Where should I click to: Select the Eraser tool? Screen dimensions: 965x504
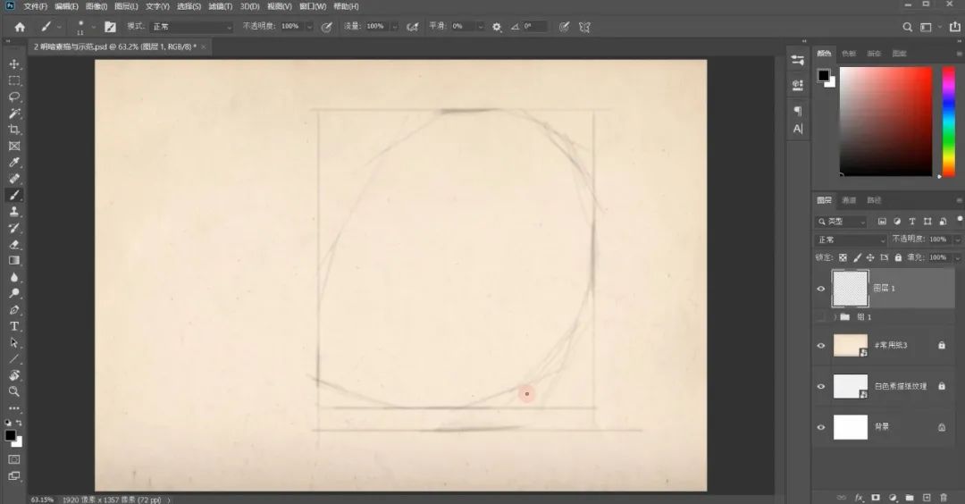tap(14, 244)
